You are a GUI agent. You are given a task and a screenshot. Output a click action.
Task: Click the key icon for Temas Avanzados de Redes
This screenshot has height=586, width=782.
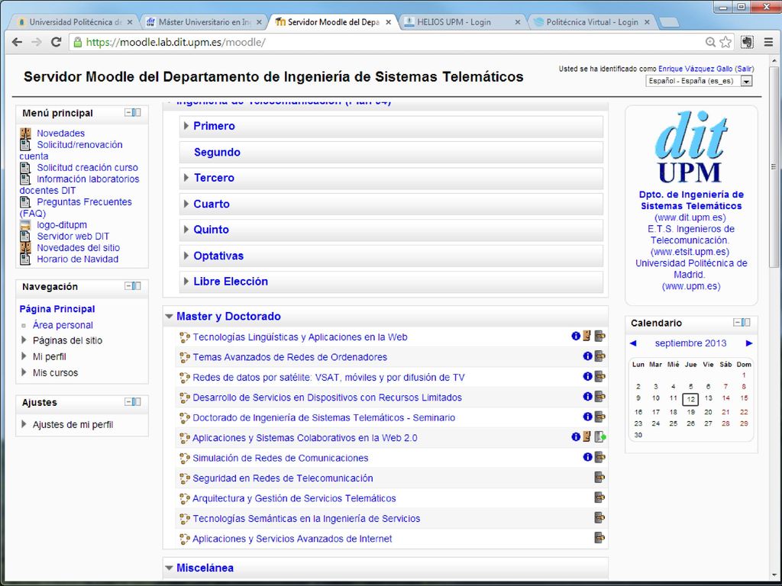click(x=600, y=356)
